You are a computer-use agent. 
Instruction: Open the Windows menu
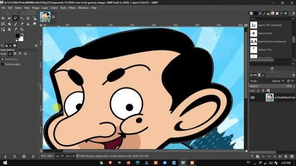coord(83,8)
